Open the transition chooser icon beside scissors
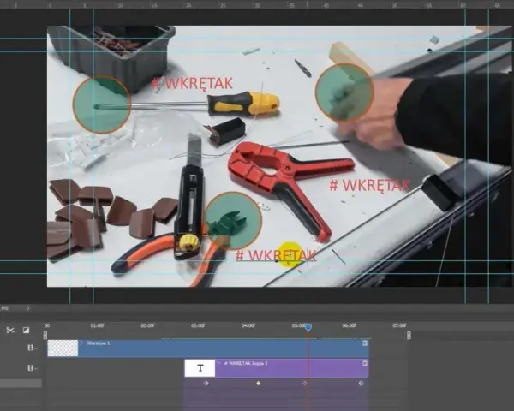 point(26,330)
